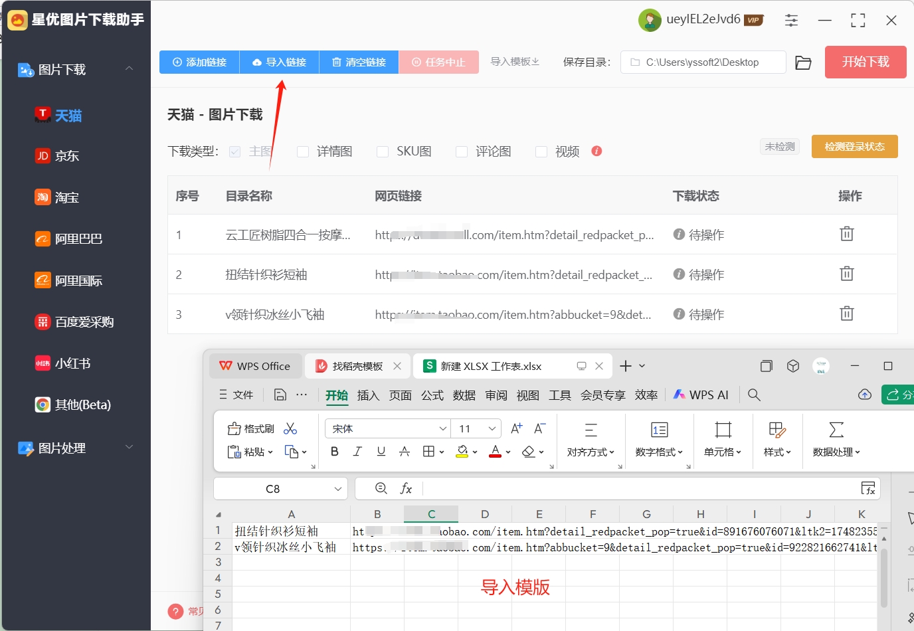This screenshot has width=914, height=631.
Task: Open the 淘宝 download section
Action: click(58, 197)
